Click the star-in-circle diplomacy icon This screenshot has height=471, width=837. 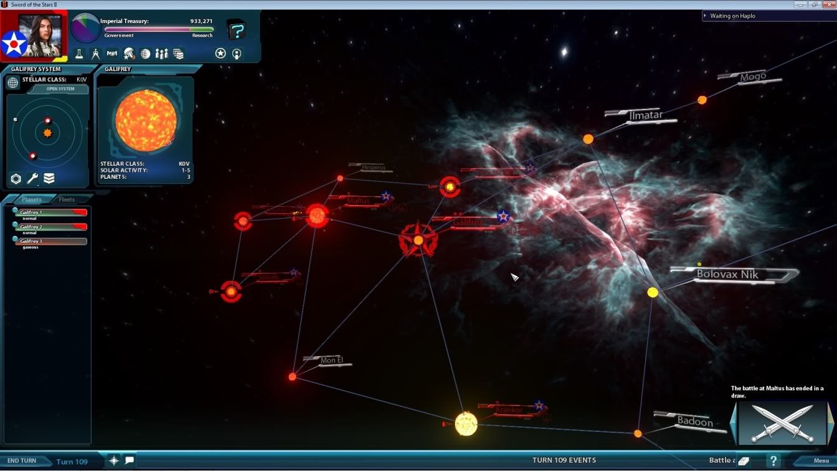(220, 54)
